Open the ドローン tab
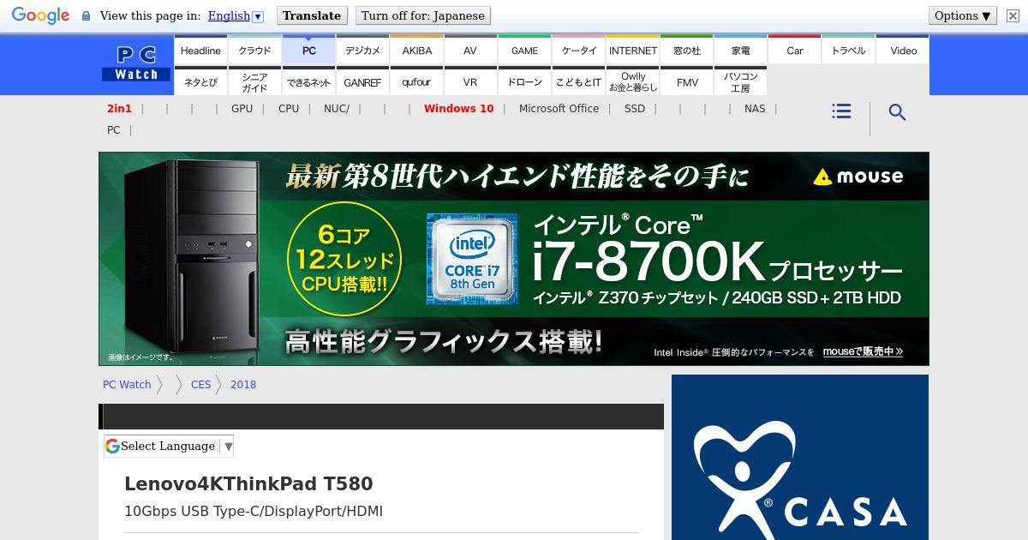This screenshot has height=540, width=1028. [x=524, y=81]
